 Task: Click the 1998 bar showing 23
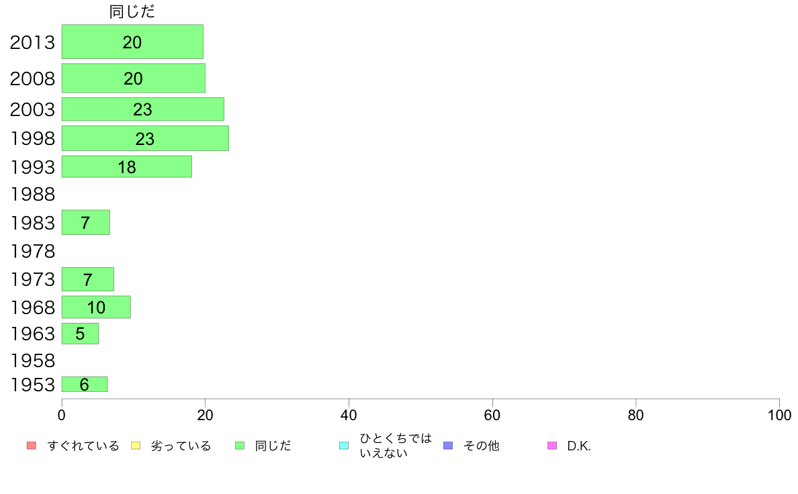point(145,138)
